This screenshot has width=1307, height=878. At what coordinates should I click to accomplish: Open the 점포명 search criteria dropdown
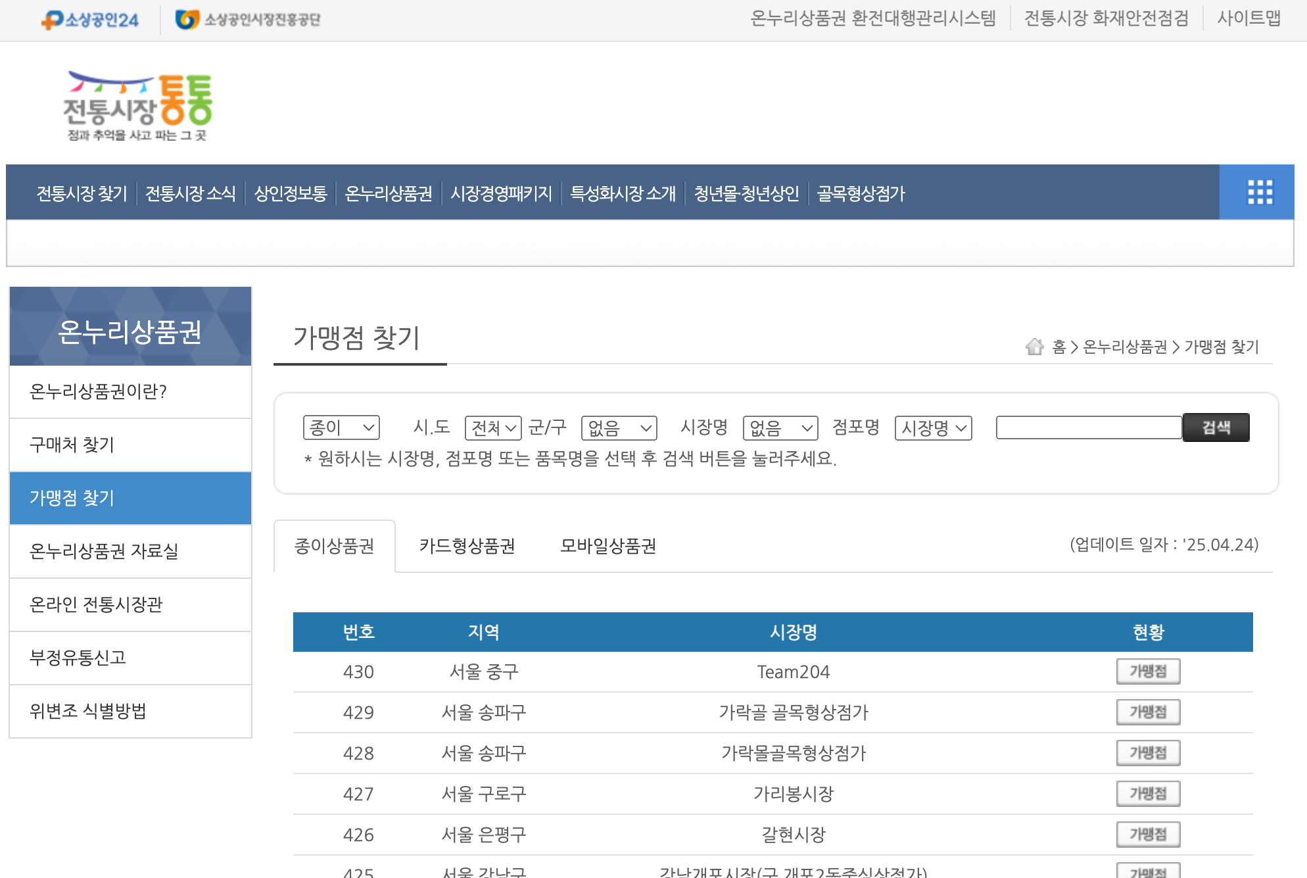pos(933,428)
